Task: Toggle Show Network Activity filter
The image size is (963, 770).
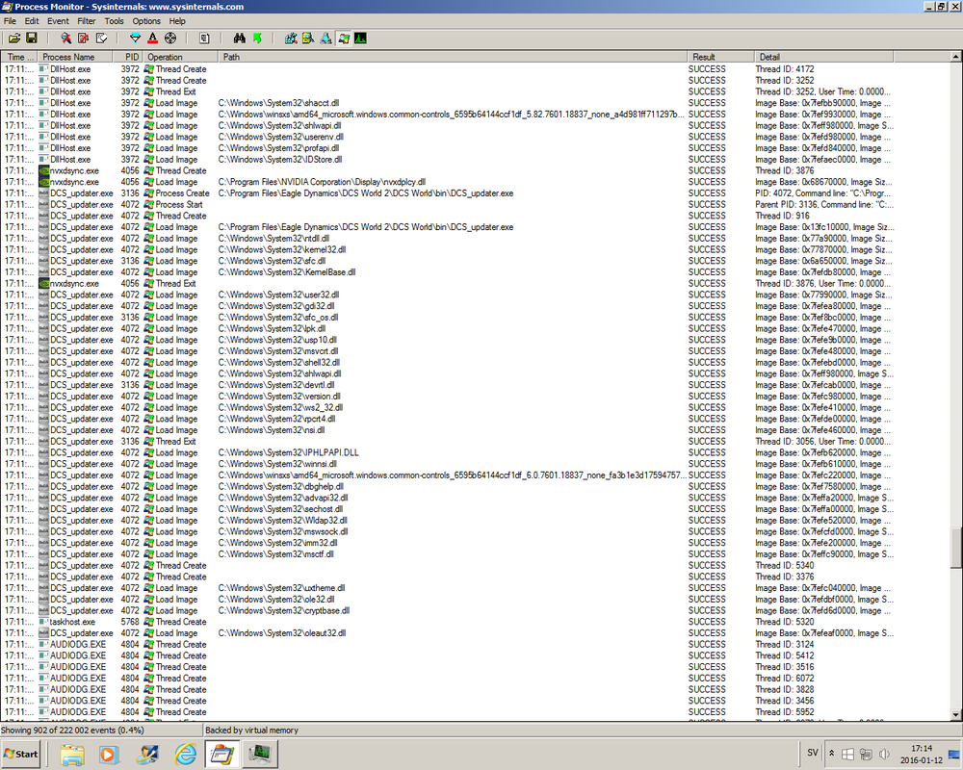Action: tap(325, 38)
